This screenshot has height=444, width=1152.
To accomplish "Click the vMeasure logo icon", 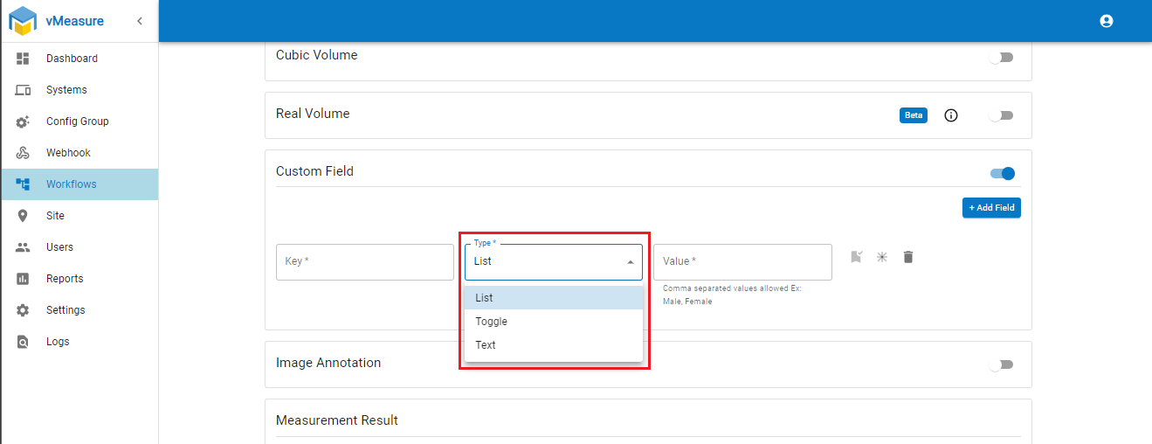I will point(23,20).
